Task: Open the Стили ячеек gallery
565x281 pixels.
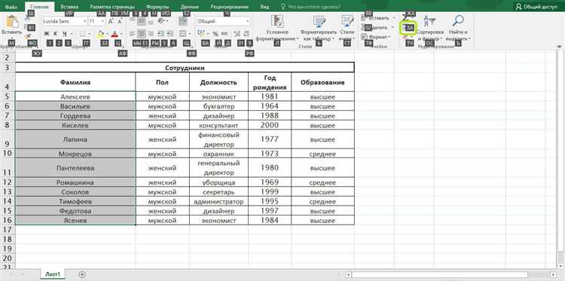Action: tap(347, 28)
